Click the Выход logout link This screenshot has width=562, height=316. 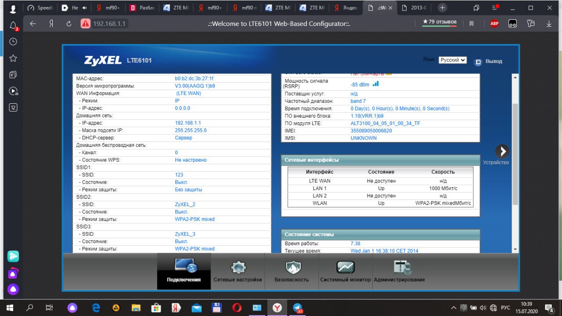pyautogui.click(x=494, y=62)
